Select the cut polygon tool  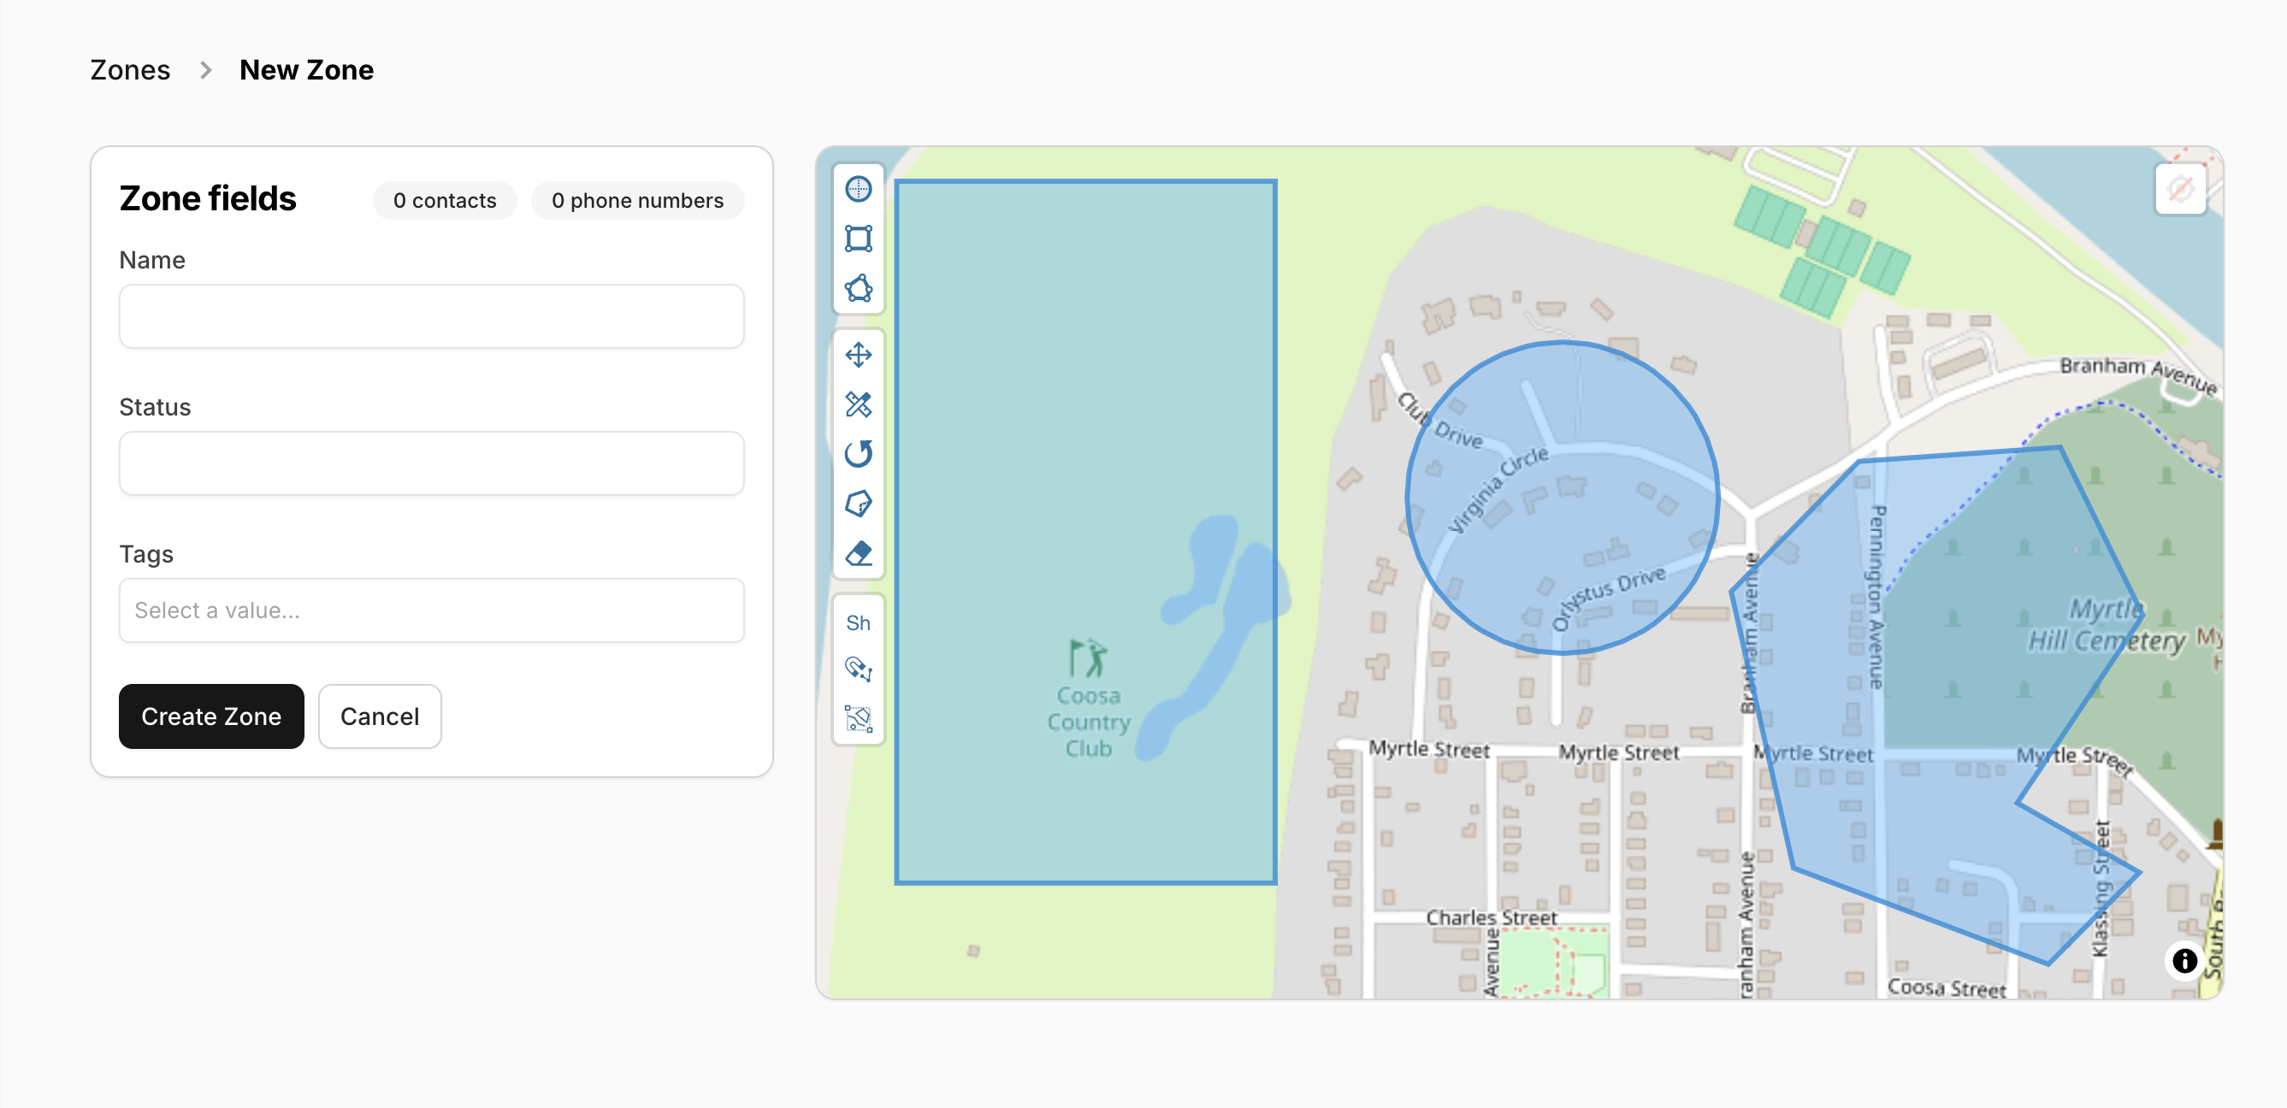click(858, 504)
